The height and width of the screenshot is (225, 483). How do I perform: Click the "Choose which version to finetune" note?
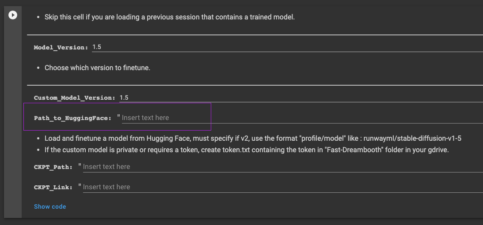97,68
